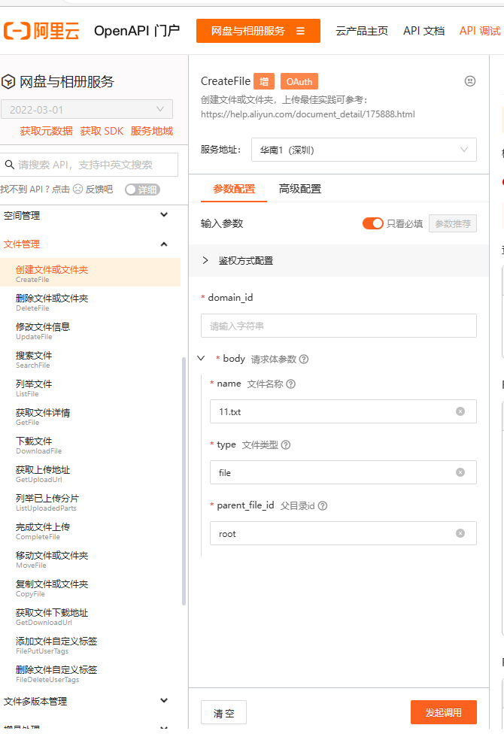Viewport: 504px width, 734px height.
Task: Click the help icon beside 文件类型
Action: click(x=286, y=444)
